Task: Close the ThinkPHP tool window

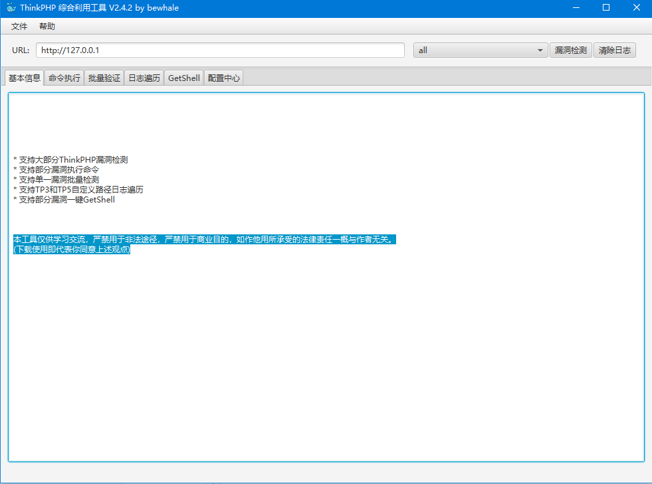Action: point(636,8)
